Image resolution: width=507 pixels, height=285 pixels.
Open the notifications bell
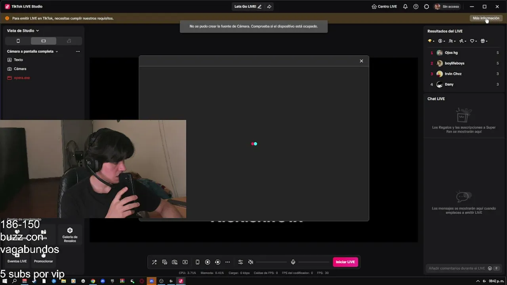(x=405, y=7)
